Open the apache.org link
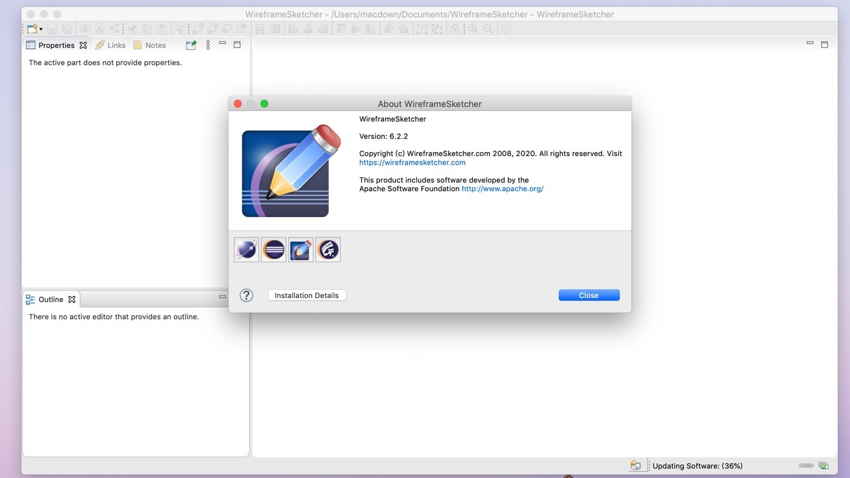 click(503, 189)
